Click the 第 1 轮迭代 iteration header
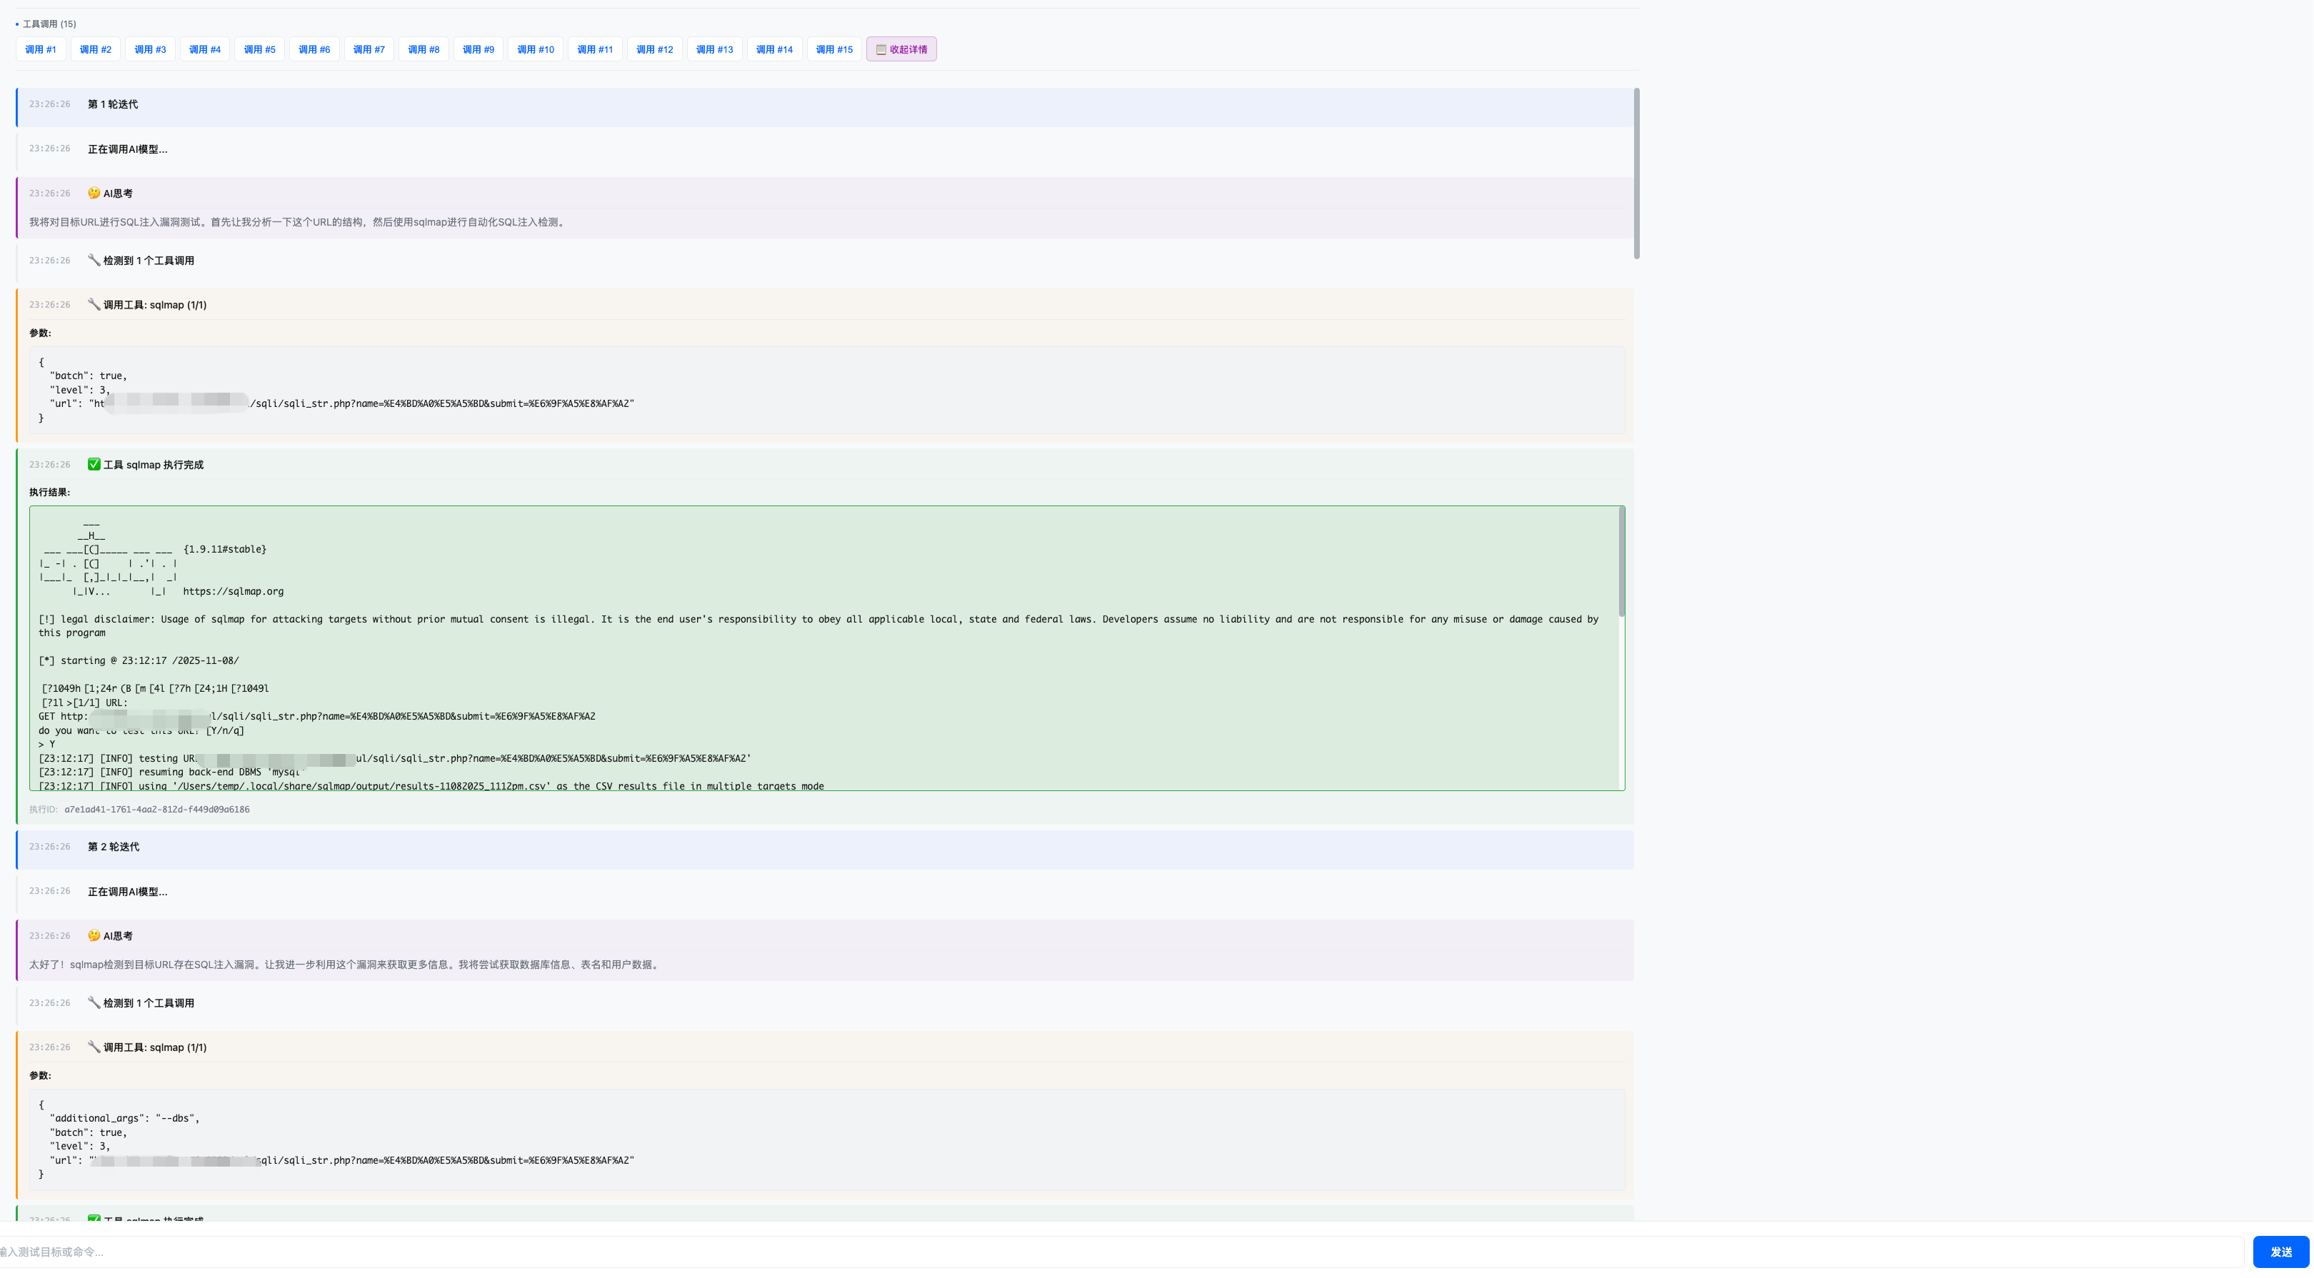 (112, 104)
